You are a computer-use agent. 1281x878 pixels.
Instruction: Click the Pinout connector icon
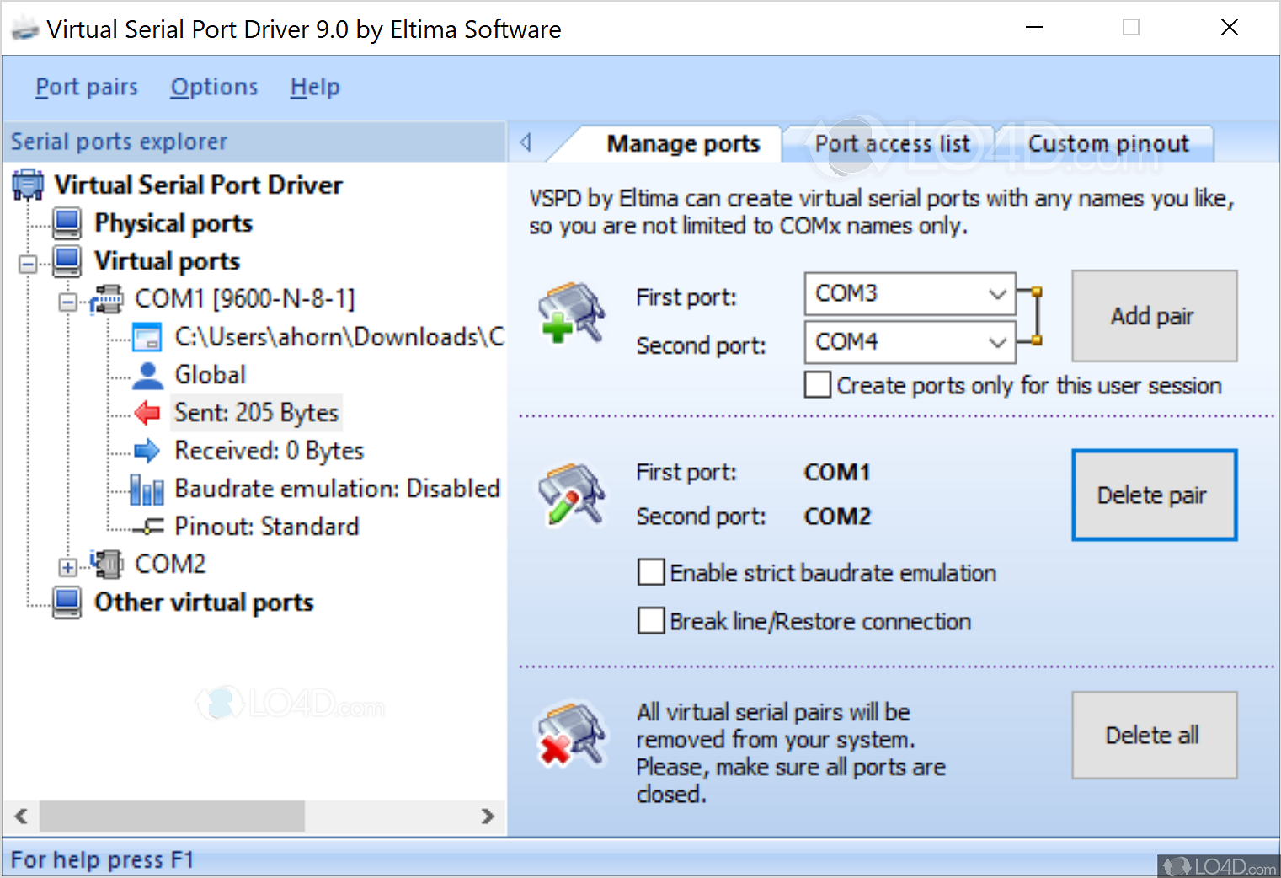coord(150,527)
